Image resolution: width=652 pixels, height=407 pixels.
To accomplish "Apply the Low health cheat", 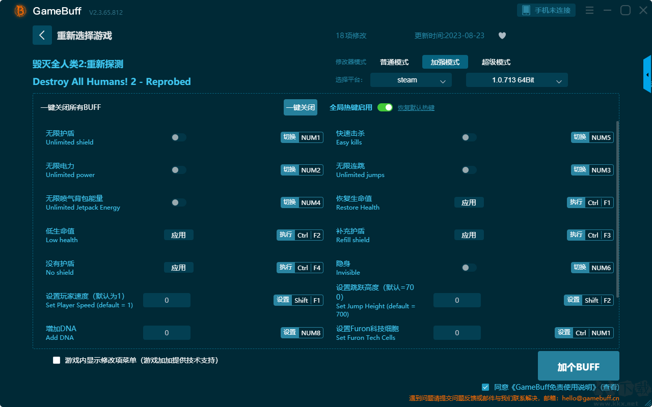I will [179, 235].
